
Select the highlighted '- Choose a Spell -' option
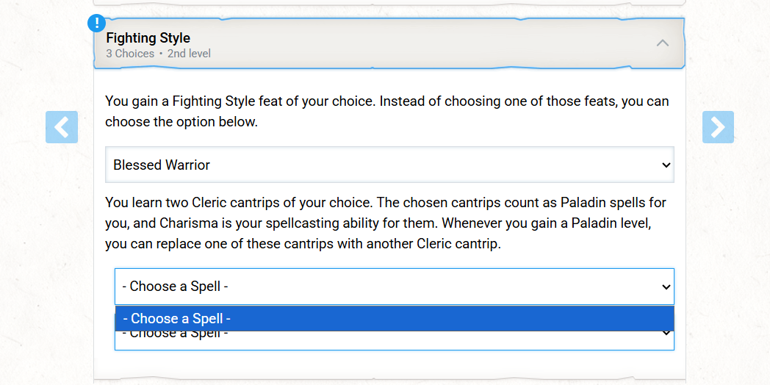[395, 319]
